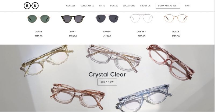
Task: Click the BN circular logo
Action: 31,6
